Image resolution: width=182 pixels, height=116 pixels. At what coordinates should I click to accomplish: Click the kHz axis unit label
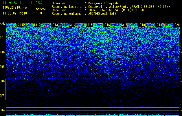[3, 23]
